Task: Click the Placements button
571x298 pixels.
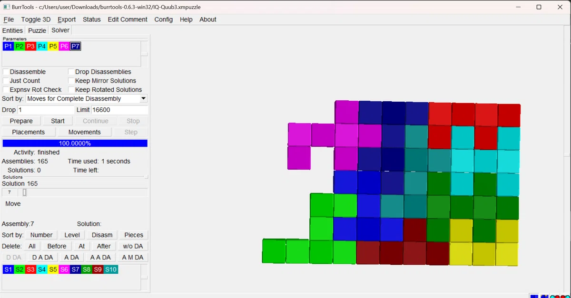Action: point(29,132)
